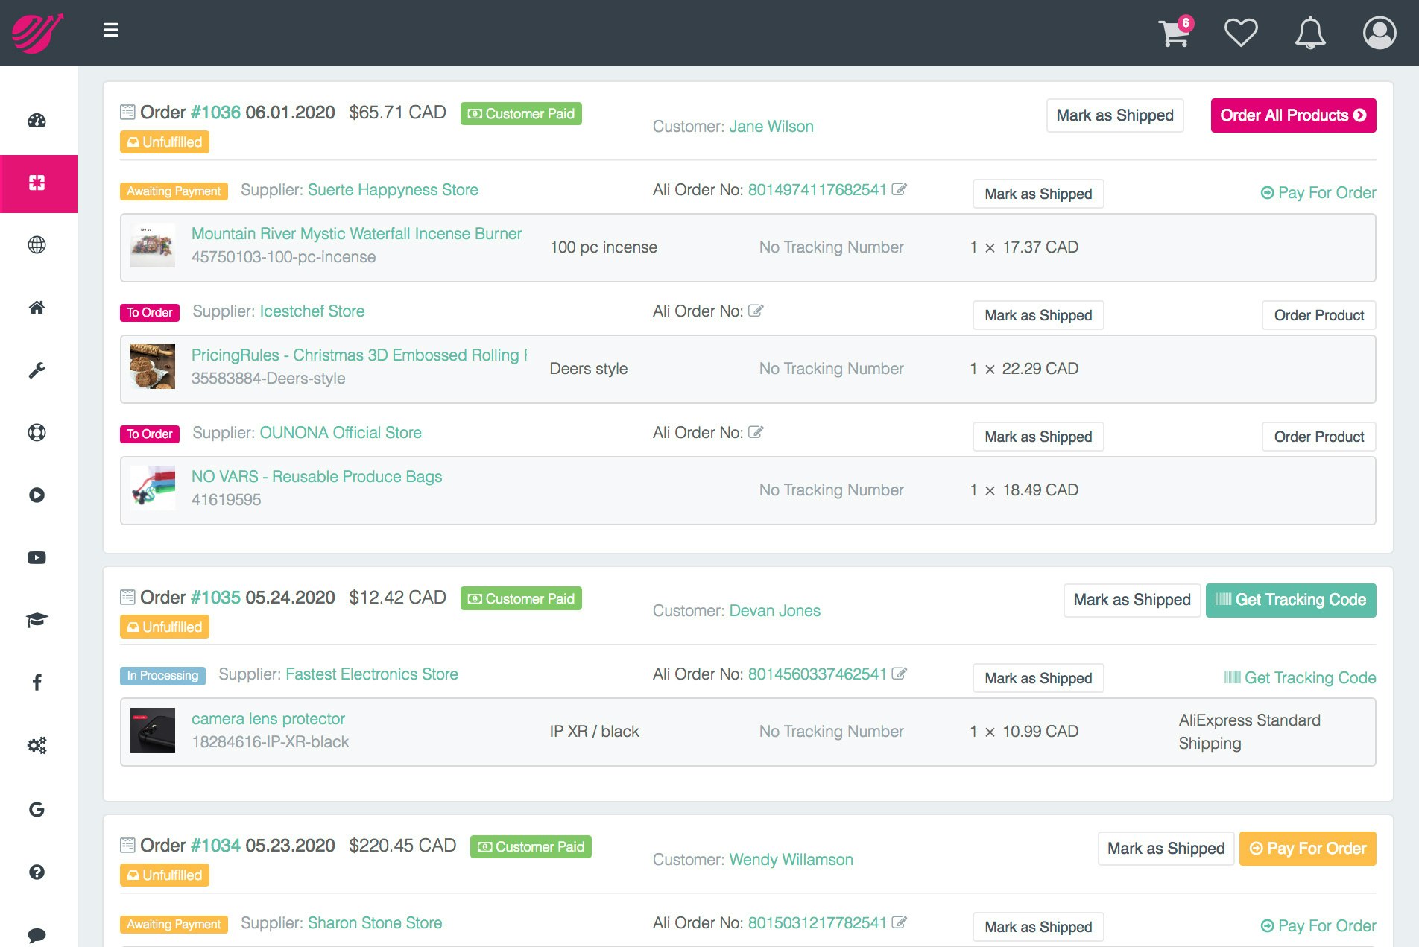The height and width of the screenshot is (947, 1419).
Task: Open the question mark help icon in sidebar
Action: pyautogui.click(x=37, y=872)
